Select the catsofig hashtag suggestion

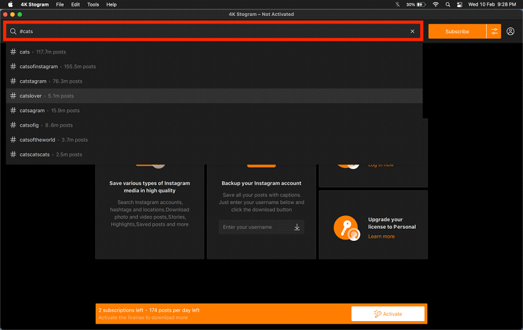coord(214,126)
